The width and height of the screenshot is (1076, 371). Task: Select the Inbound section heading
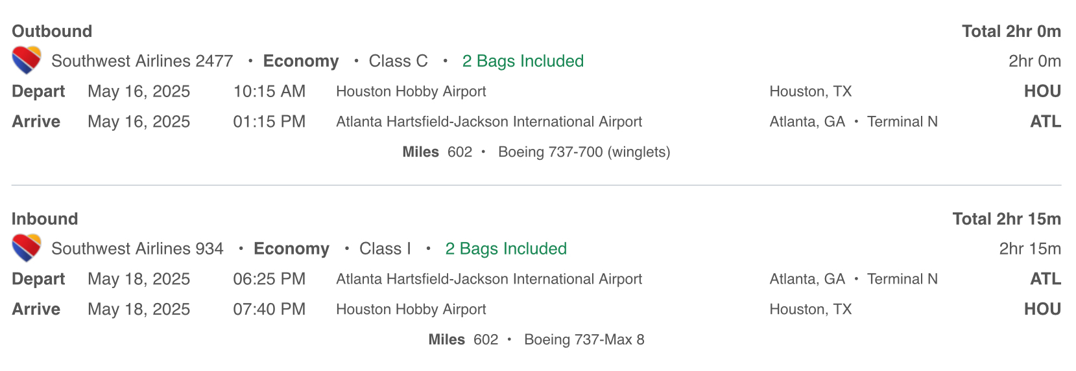click(x=45, y=219)
